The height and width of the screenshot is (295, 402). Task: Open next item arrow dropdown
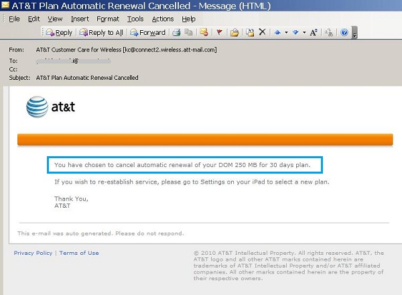click(304, 33)
